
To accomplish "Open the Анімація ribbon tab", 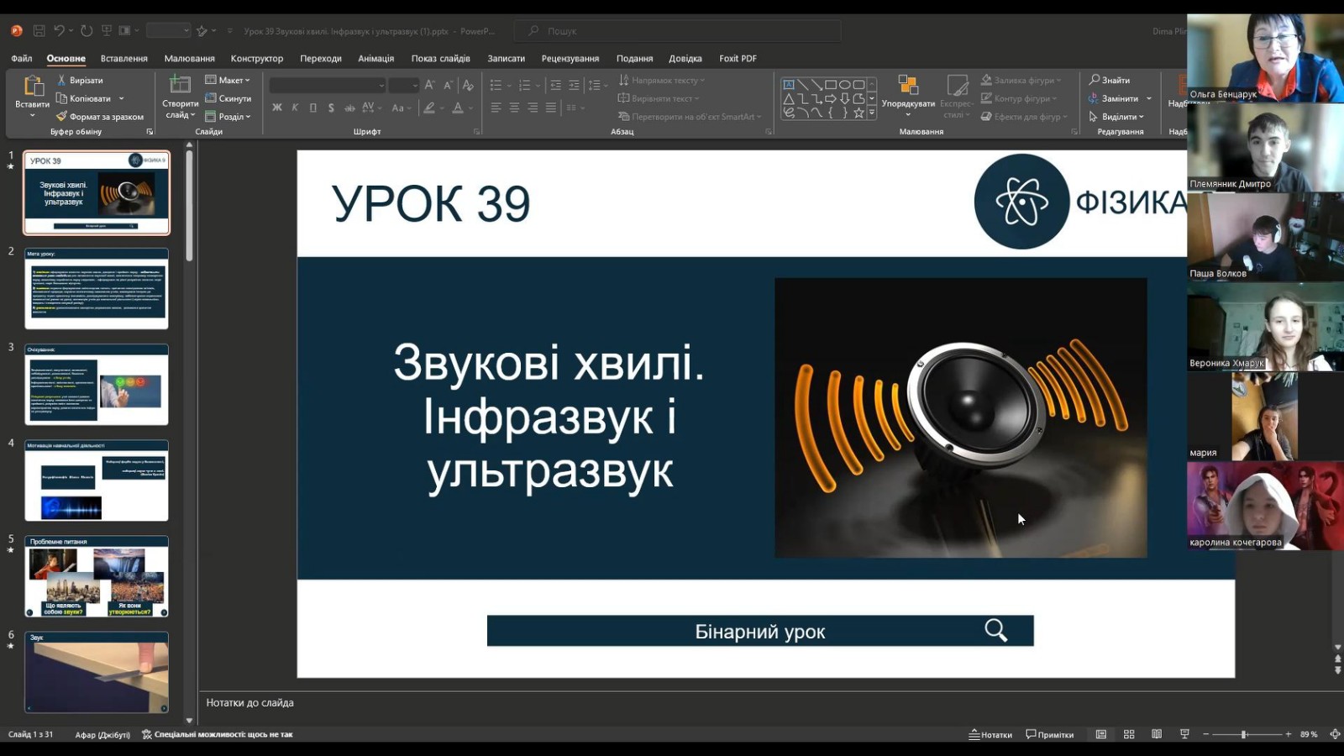I will [375, 58].
